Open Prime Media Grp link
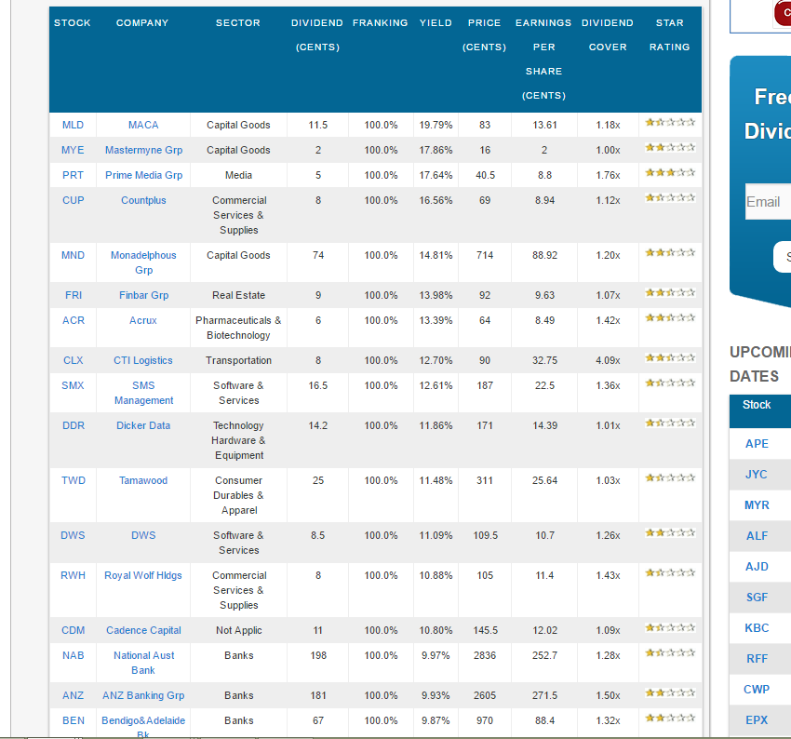 [x=143, y=175]
